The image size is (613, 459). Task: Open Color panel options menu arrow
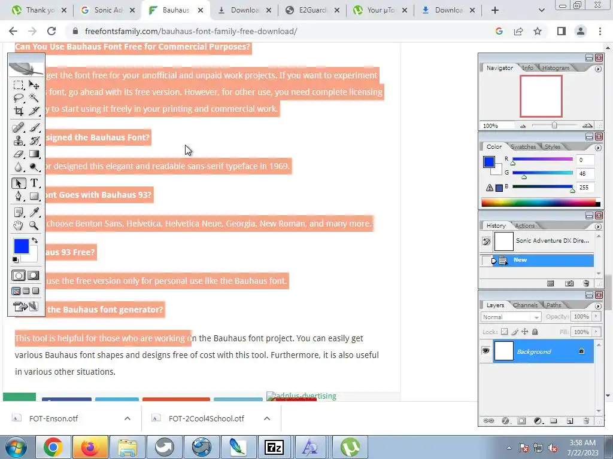pos(598,148)
